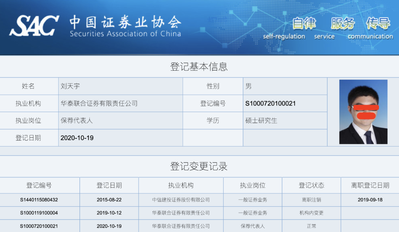Click 保荐代表人 in the basic info table

pos(76,121)
